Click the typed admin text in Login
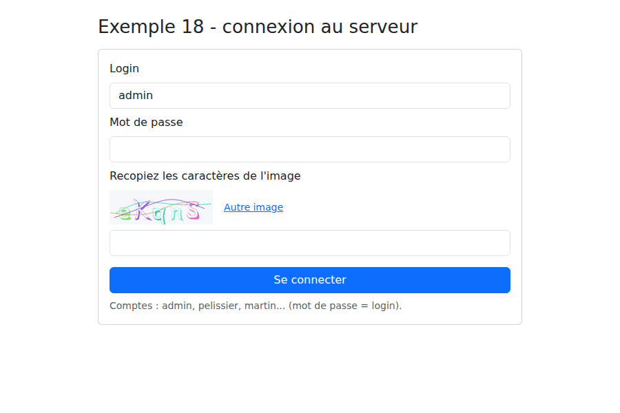Screen dimensions: 620x413 click(x=136, y=96)
